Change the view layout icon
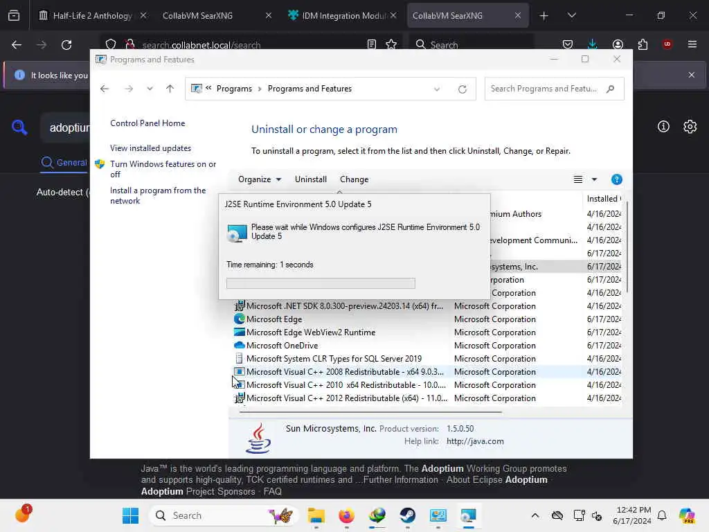Screen dimensions: 709x532 pos(578,179)
